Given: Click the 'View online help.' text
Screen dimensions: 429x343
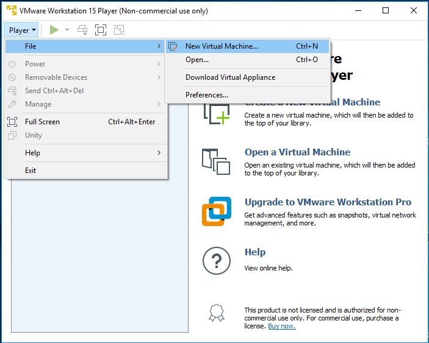Looking at the screenshot, I should pos(269,268).
